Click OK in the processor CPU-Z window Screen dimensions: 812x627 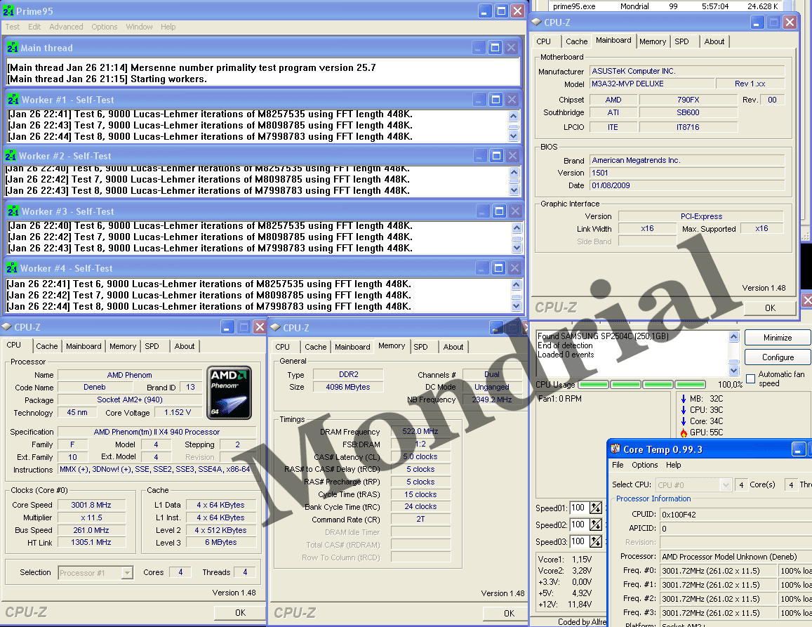(x=240, y=612)
